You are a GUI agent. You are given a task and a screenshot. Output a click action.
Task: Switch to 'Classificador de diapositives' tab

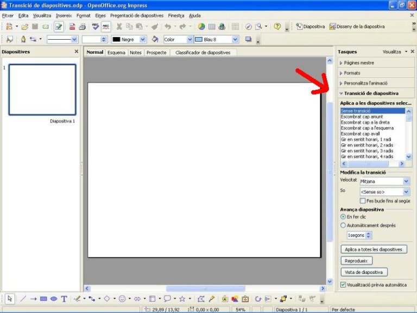(x=203, y=53)
